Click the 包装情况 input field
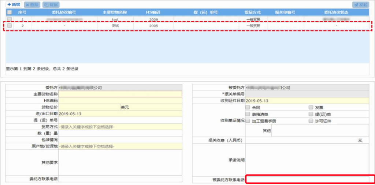375x185 pixels. point(120,140)
